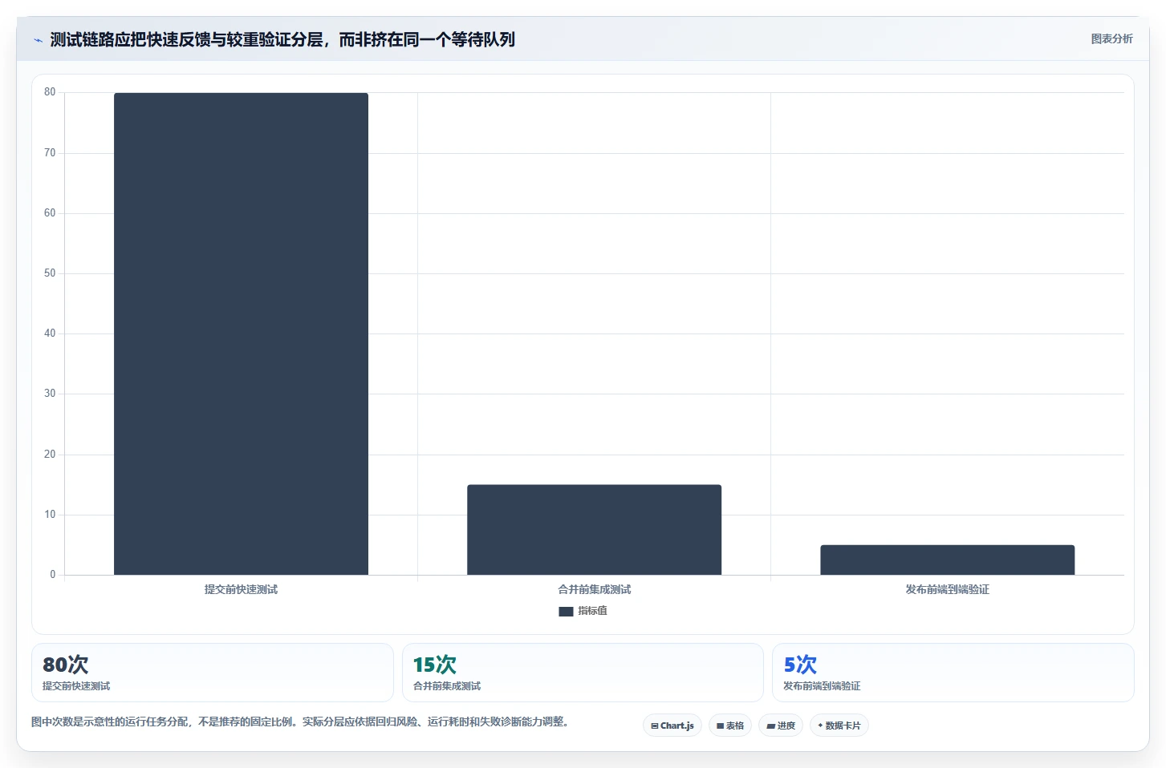The image size is (1166, 768).
Task: Click the y-axis value 10
Action: coord(50,515)
